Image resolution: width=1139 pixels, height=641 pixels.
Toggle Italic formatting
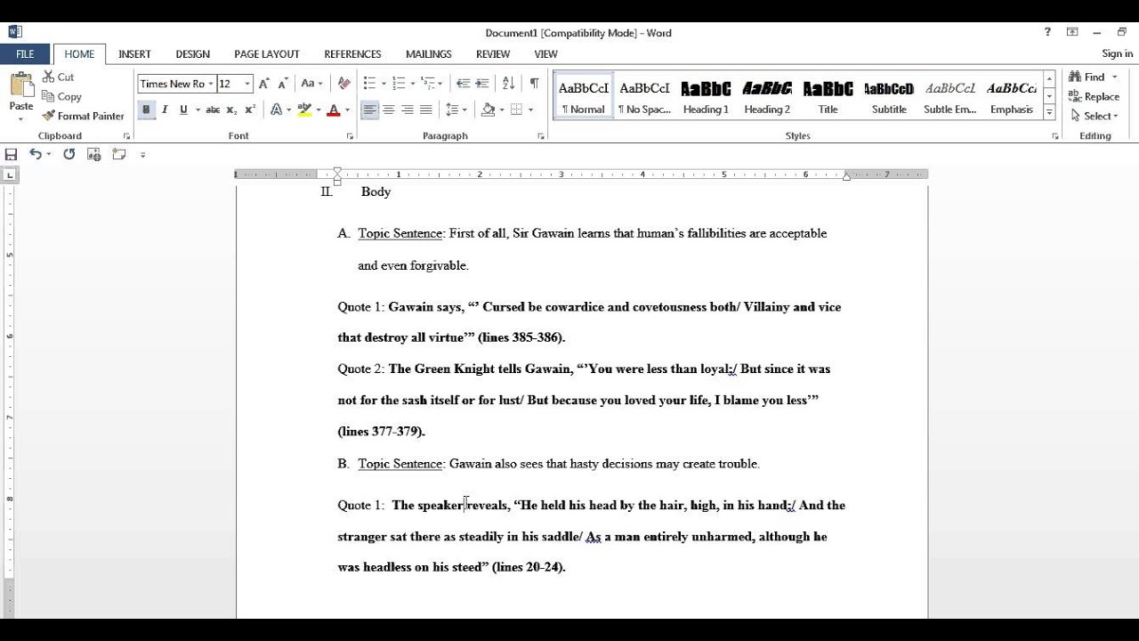click(x=165, y=110)
